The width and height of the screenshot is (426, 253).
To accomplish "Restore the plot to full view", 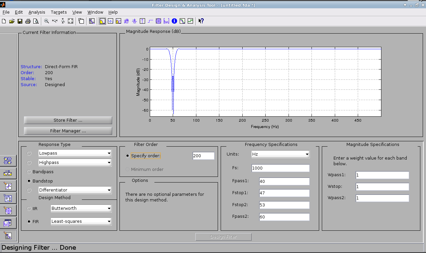I will tap(71, 21).
